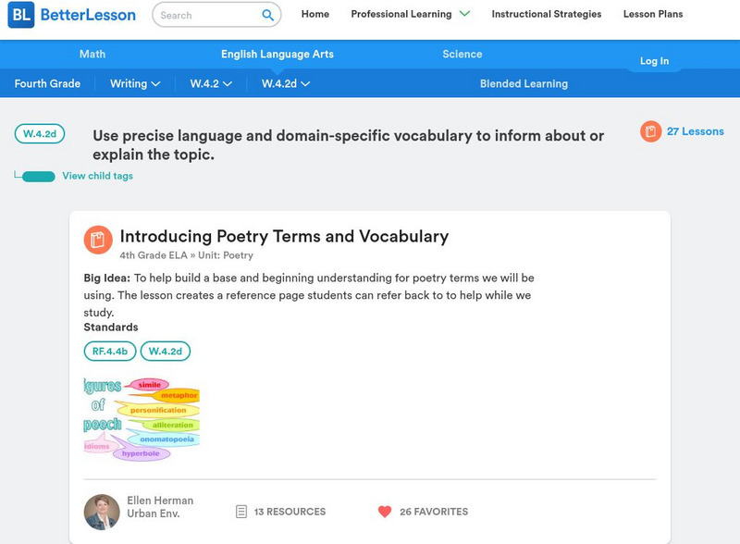
Task: Toggle View child tags switch
Action: [x=38, y=176]
